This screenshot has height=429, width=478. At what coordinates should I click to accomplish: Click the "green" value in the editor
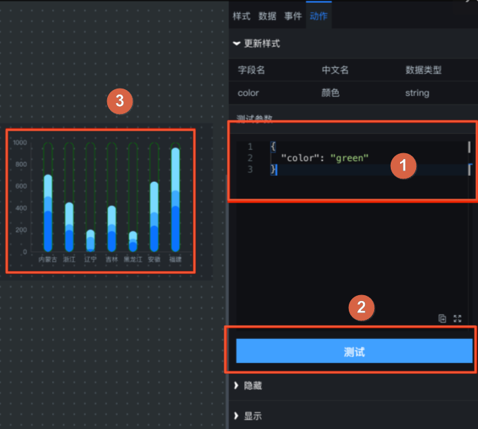(x=350, y=158)
